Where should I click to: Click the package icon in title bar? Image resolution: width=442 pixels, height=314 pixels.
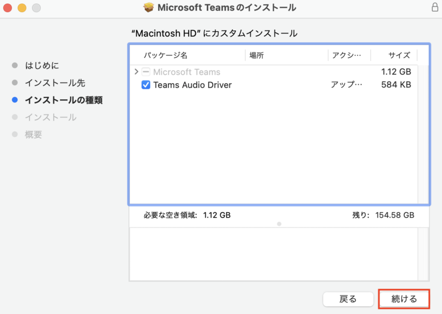148,8
